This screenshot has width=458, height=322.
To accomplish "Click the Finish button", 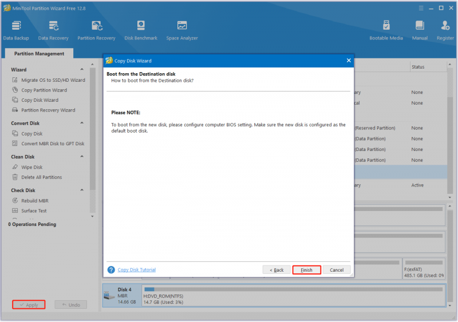I will [x=306, y=270].
